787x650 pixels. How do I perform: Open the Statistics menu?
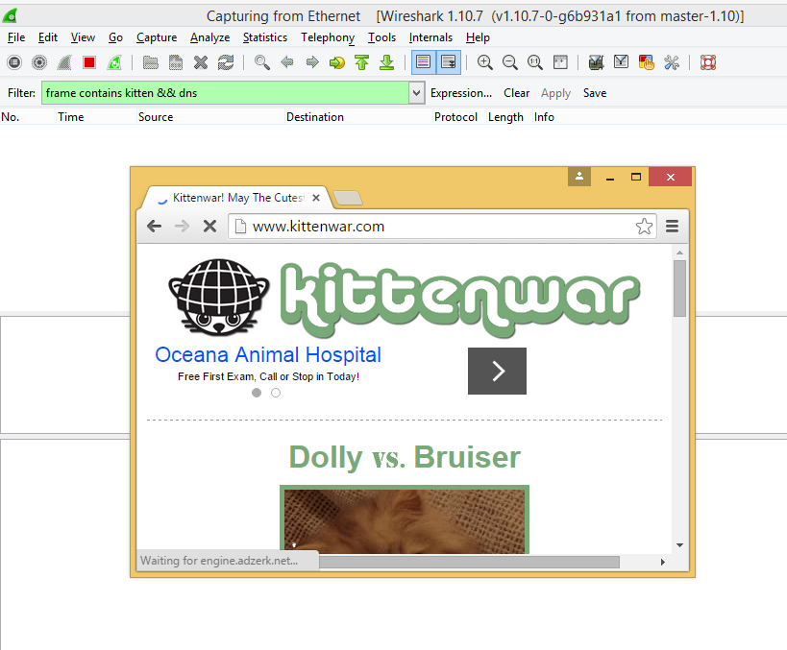[265, 37]
